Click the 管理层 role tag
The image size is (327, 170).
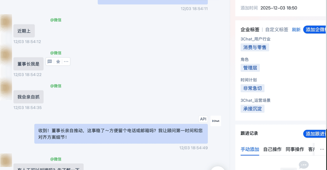(250, 68)
